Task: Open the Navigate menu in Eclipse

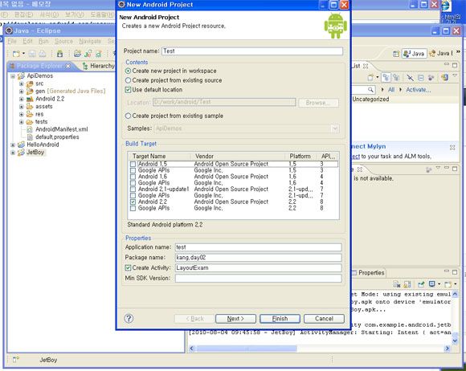Action: click(x=90, y=41)
